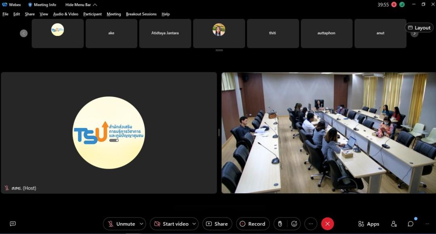Screen dimensions: 436x234
Task: Start video camera
Action: pos(171,224)
